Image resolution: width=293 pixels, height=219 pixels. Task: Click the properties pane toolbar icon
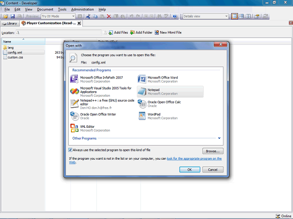tap(257, 16)
